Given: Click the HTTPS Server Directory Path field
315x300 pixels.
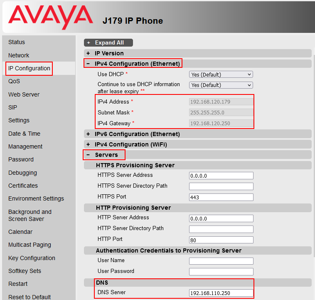Looking at the screenshot, I should [221, 186].
